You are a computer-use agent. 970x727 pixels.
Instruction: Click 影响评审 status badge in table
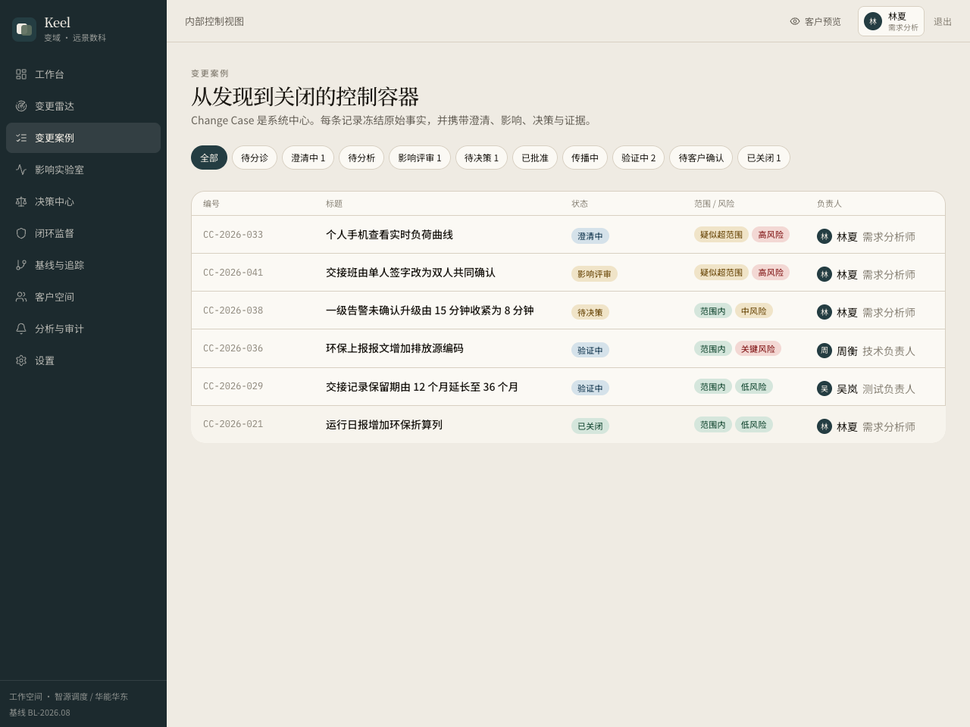594,274
